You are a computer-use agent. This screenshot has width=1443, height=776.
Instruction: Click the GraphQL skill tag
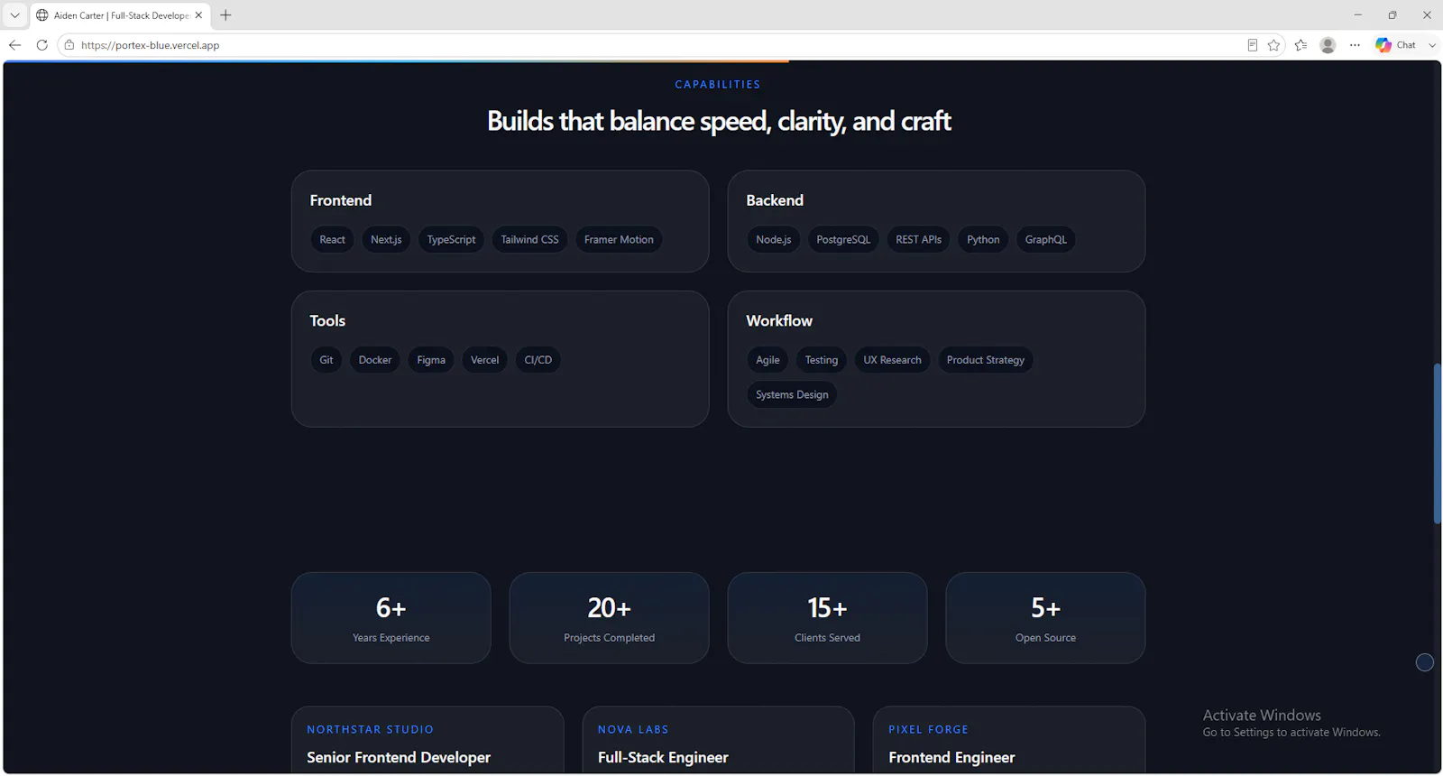point(1045,239)
